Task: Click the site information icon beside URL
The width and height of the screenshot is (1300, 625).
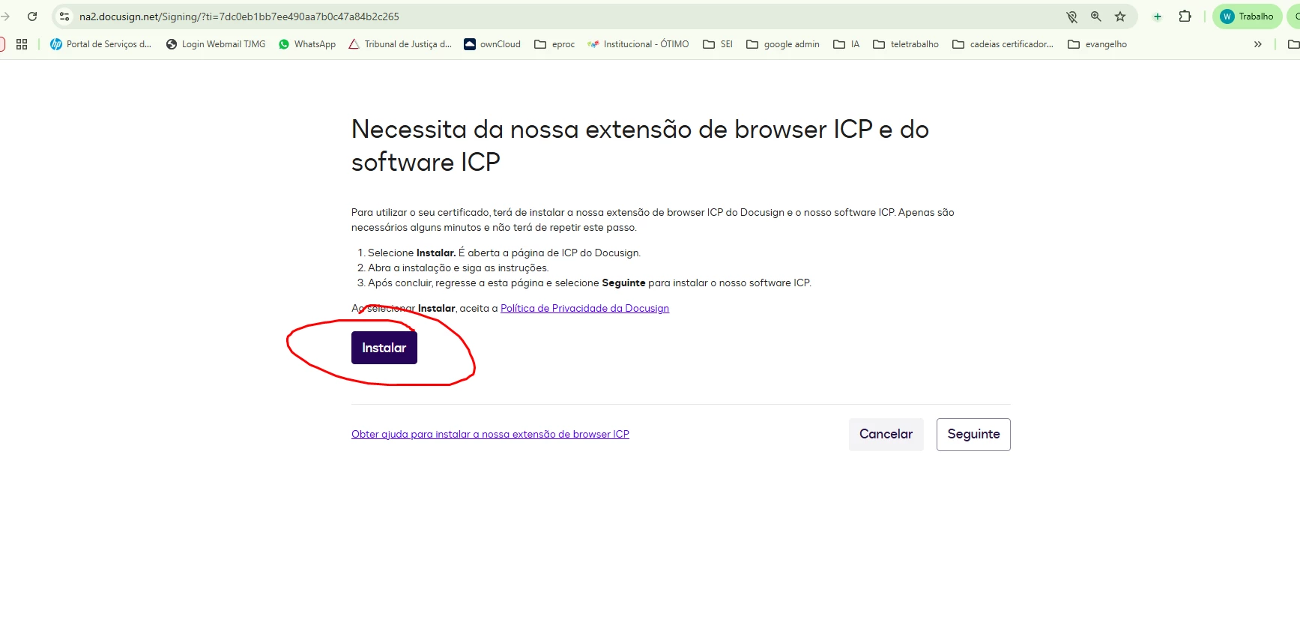Action: (64, 16)
